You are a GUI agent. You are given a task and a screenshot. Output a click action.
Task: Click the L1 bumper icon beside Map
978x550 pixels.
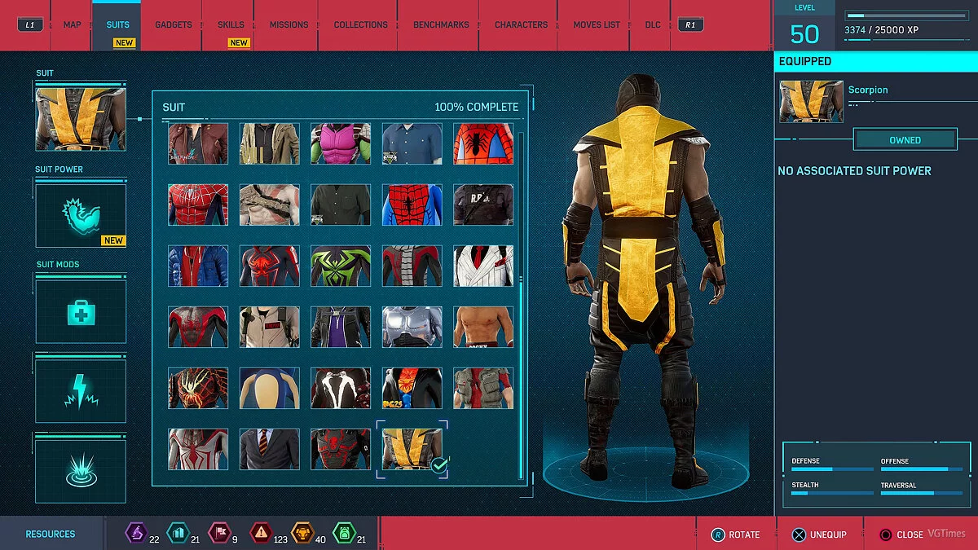29,24
